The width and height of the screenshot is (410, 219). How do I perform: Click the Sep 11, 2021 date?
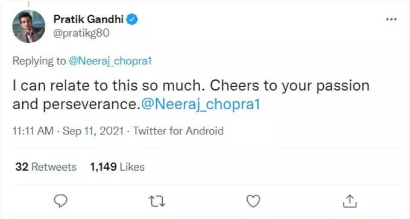93,131
